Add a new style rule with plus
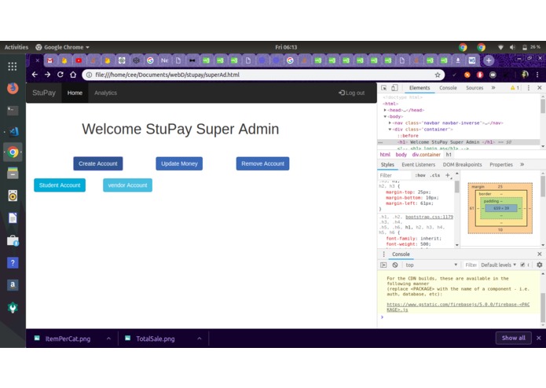Image resolution: width=546 pixels, height=388 pixels. (448, 175)
